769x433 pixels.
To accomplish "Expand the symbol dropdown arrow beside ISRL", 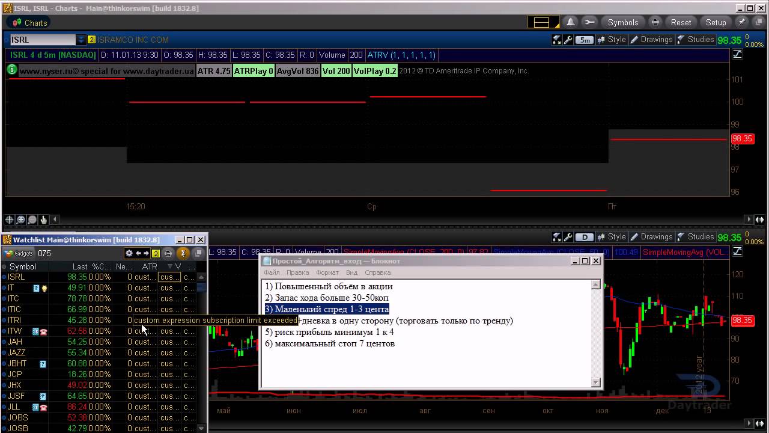I will (81, 40).
